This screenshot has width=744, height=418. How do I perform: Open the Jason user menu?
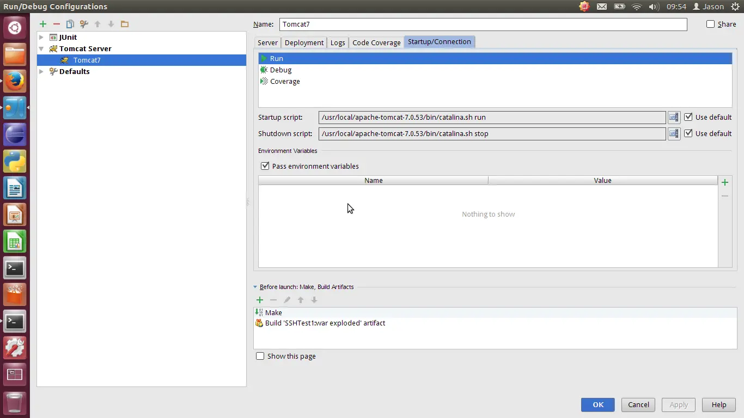(x=708, y=7)
